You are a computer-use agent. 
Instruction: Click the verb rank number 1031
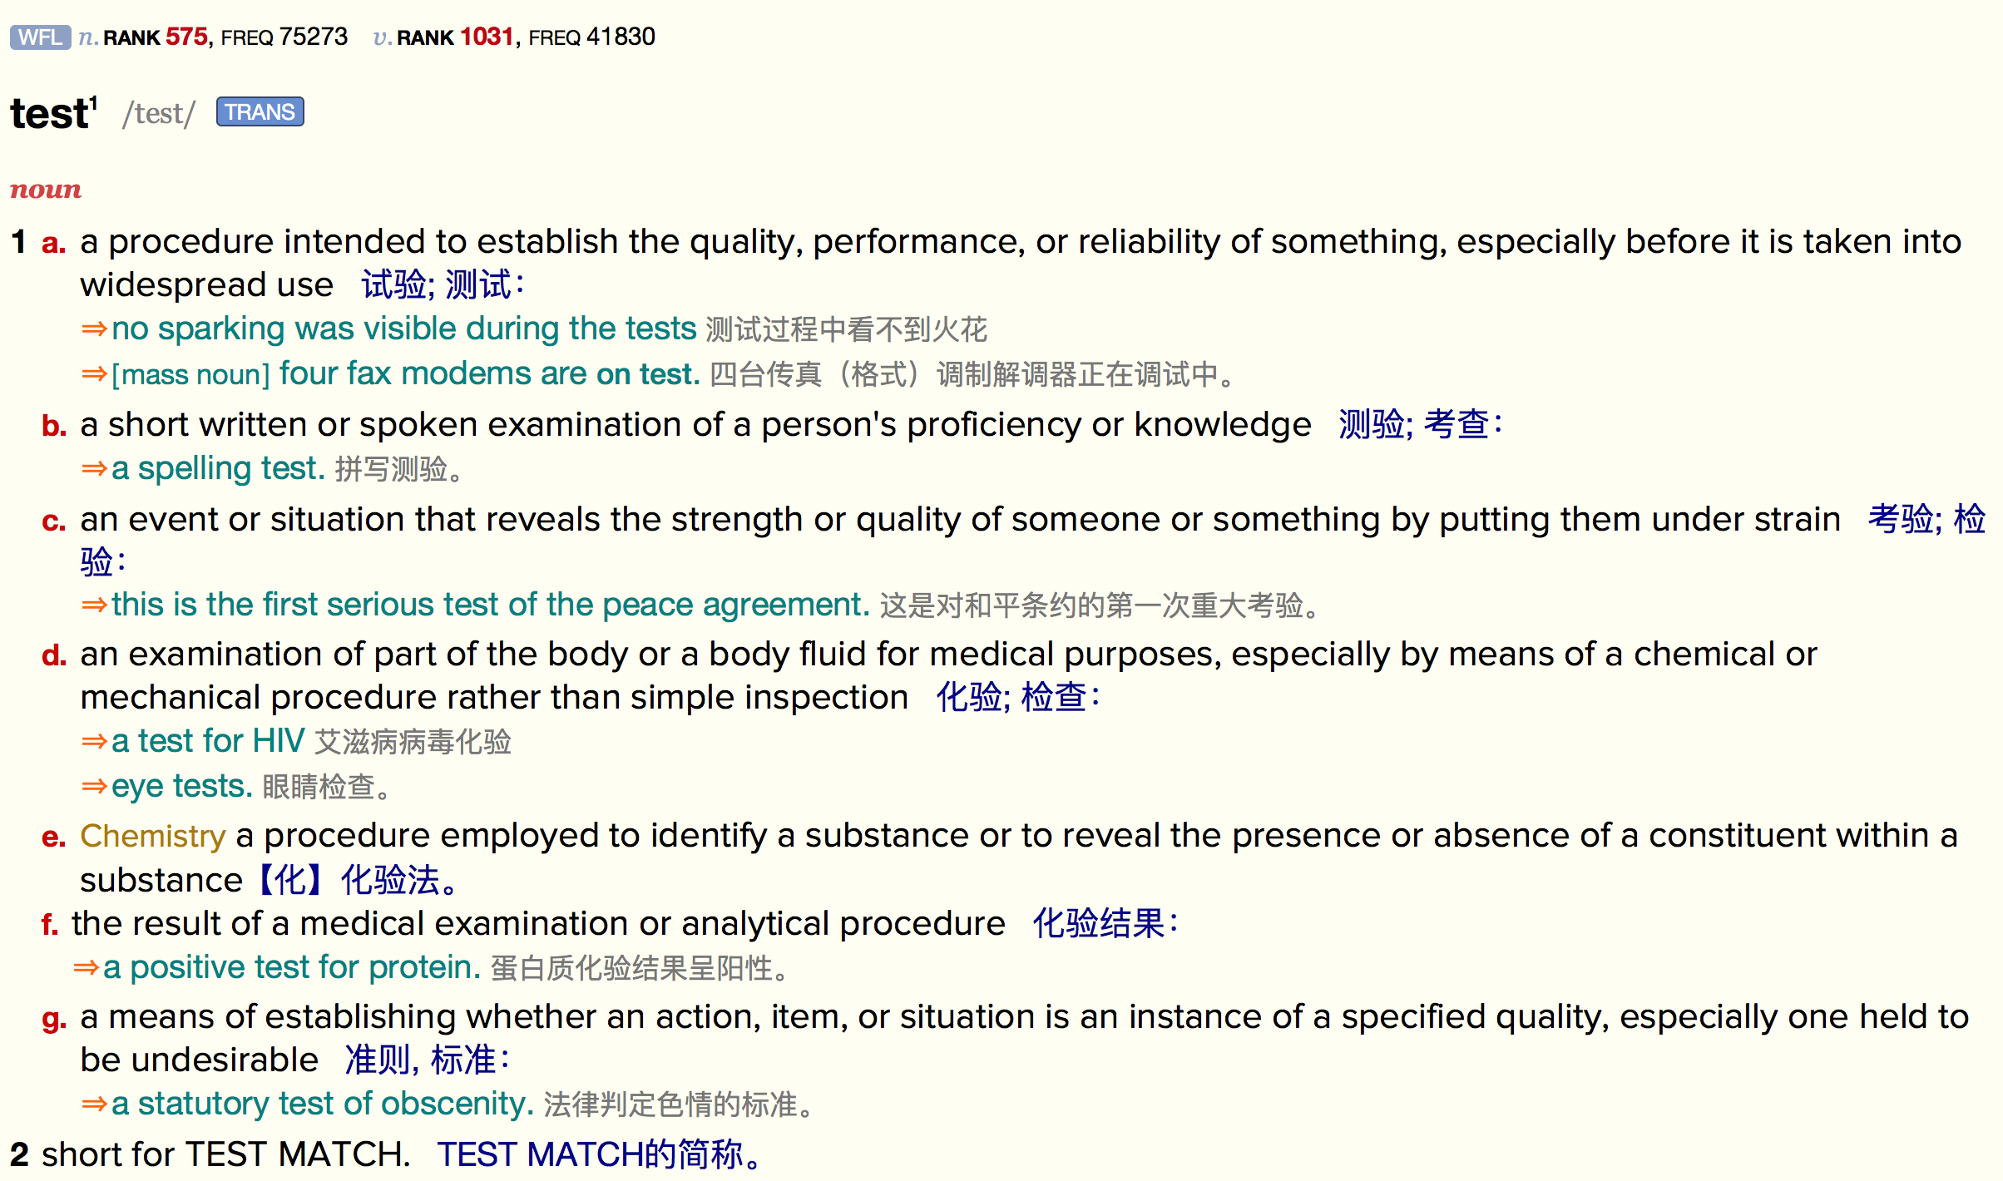click(487, 37)
